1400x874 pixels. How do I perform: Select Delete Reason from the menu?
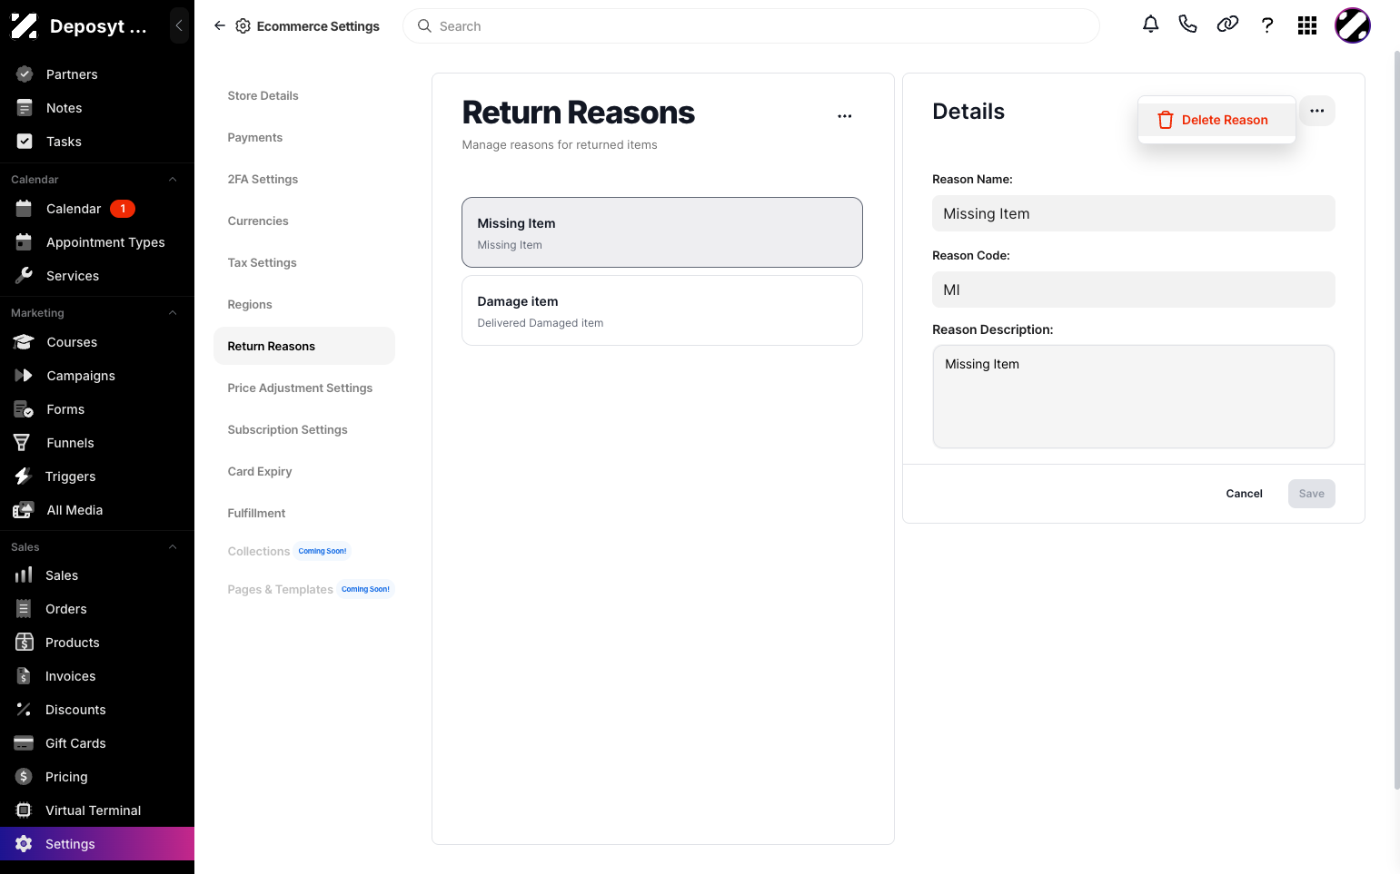coord(1216,120)
